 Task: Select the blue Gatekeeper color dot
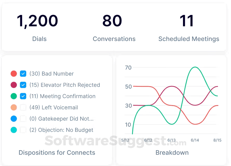[x=14, y=119]
